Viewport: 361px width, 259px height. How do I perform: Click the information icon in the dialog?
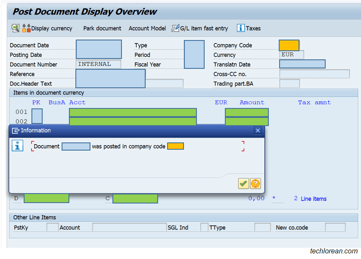[x=17, y=145]
